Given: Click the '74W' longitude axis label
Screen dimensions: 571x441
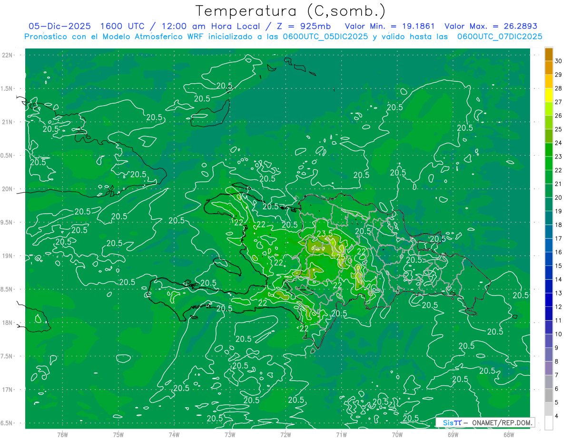Looking at the screenshot, I should click(x=174, y=434).
